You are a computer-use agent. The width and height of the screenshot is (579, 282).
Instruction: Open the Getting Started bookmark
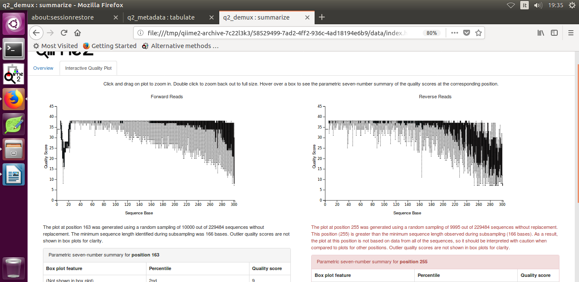click(x=110, y=46)
